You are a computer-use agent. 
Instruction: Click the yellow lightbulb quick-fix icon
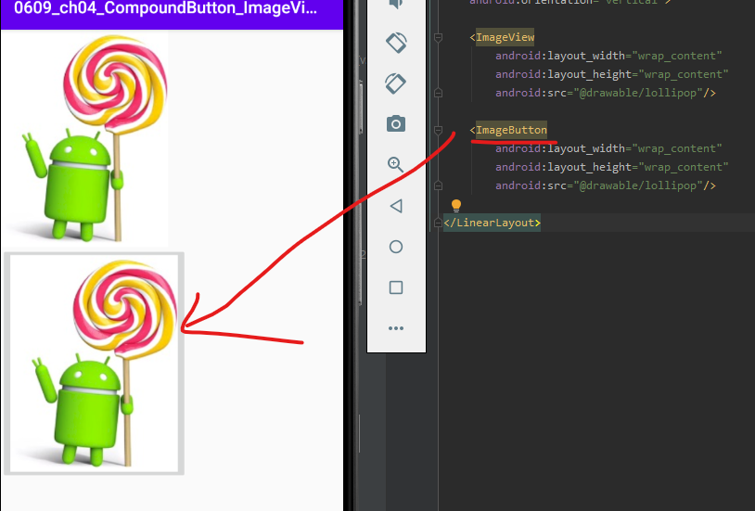[x=456, y=206]
